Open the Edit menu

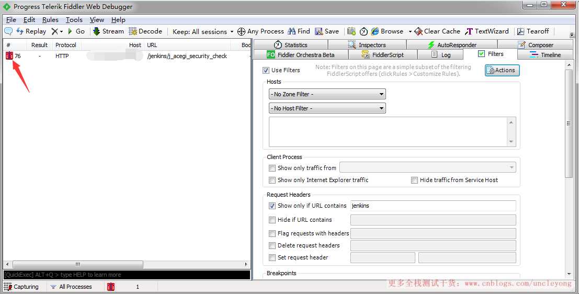click(x=29, y=20)
